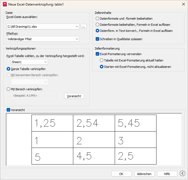Click the Abbrechen button
The height and width of the screenshot is (180, 188).
(144, 174)
